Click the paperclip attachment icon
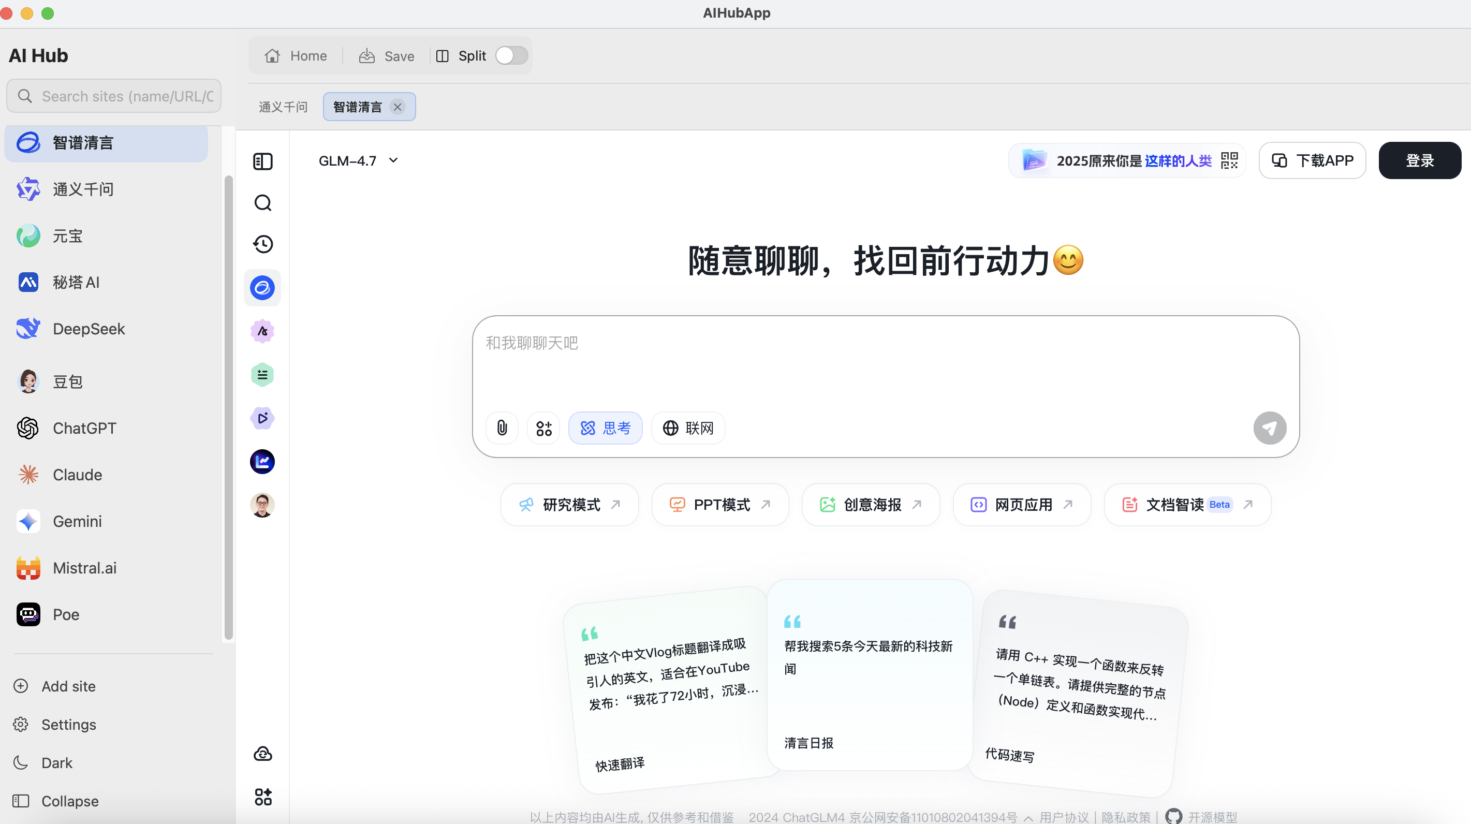This screenshot has height=824, width=1471. tap(502, 428)
